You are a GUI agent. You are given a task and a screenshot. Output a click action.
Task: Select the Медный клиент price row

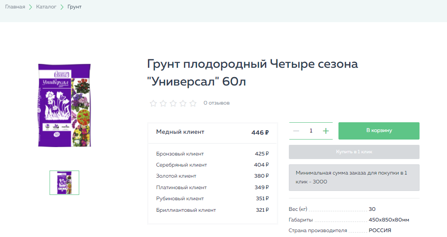click(212, 132)
